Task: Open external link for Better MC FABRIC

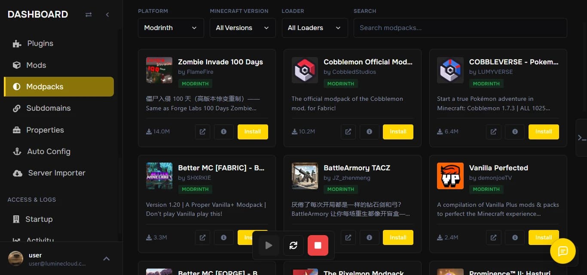Action: coord(202,237)
